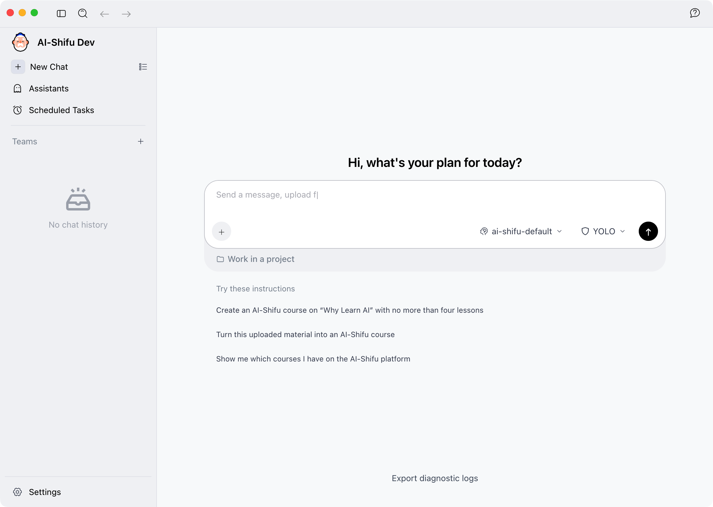Open the chat list icon next to New Chat
Screen dimensions: 713x507
pyautogui.click(x=143, y=67)
